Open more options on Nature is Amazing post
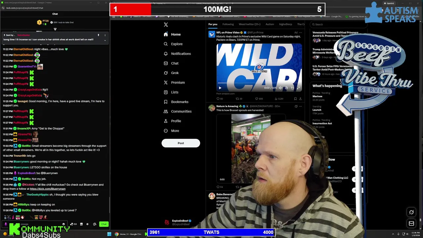 (300, 106)
